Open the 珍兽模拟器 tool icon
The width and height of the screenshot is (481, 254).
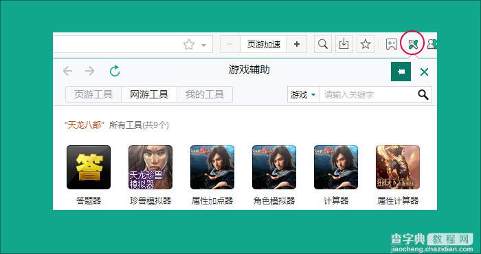point(150,167)
